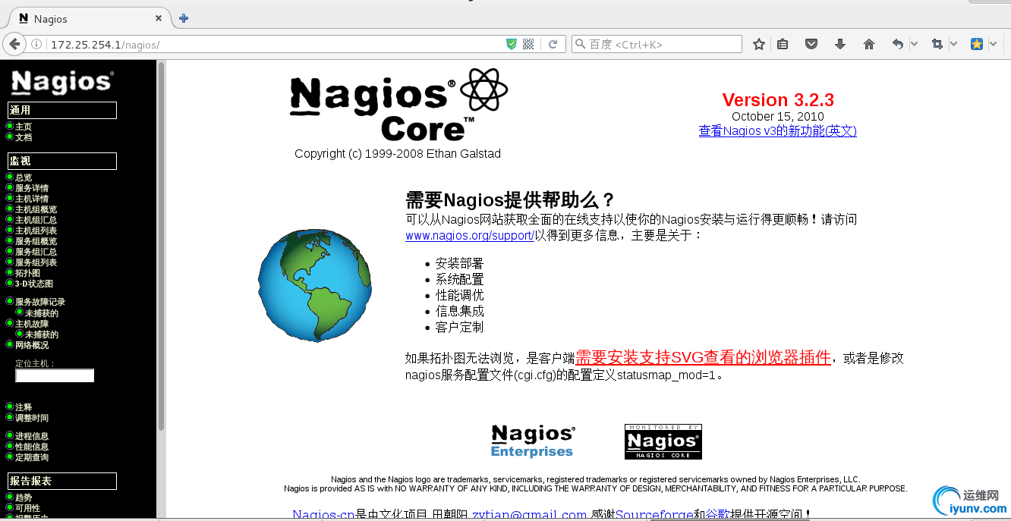Viewport: 1011px width, 521px height.
Task: Go to 主机组列表
Action: coord(36,231)
